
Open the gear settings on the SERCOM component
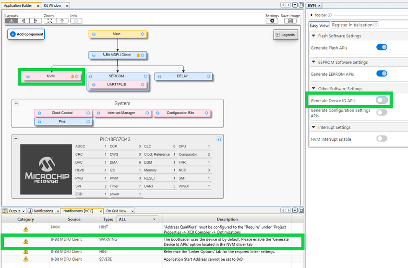pyautogui.click(x=146, y=76)
